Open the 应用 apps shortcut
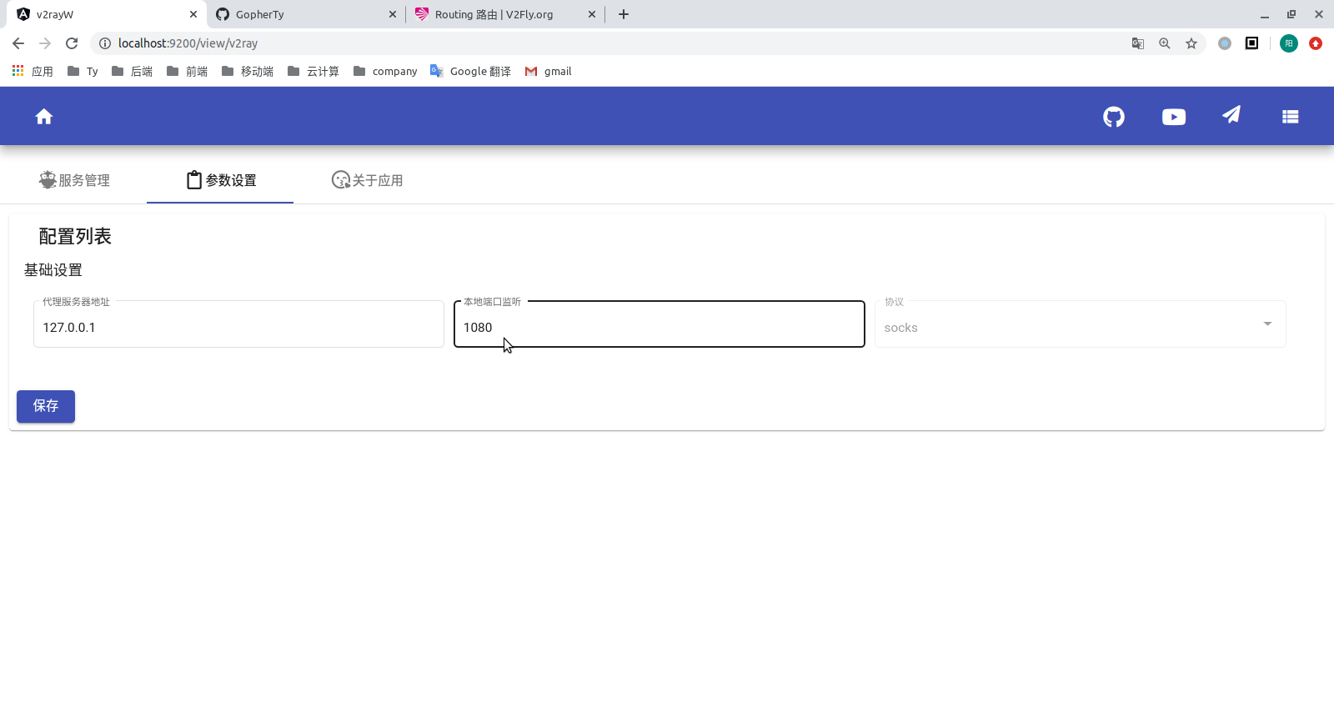The image size is (1334, 728). click(33, 72)
